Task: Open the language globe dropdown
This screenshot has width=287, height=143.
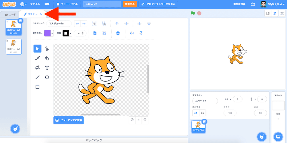Action: pos(24,4)
